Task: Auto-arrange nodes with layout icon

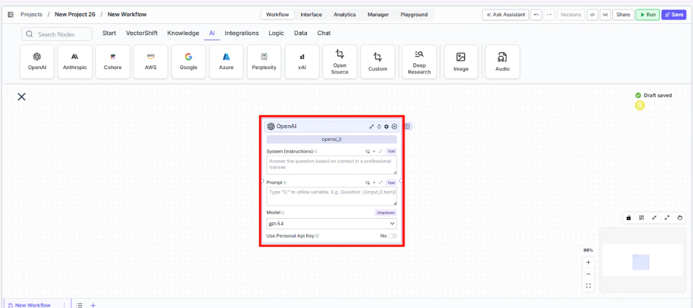Action: (641, 217)
